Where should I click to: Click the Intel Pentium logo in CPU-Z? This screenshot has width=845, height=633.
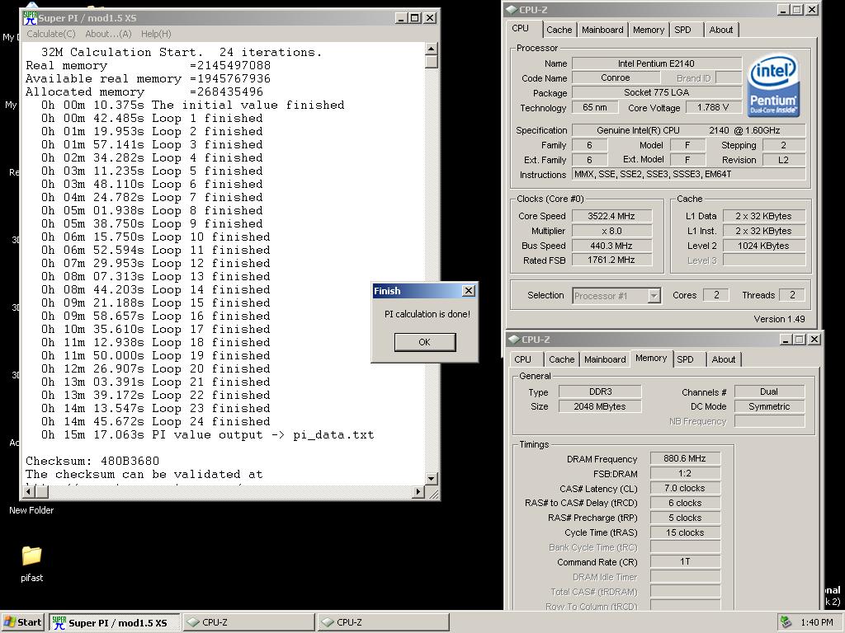(773, 85)
